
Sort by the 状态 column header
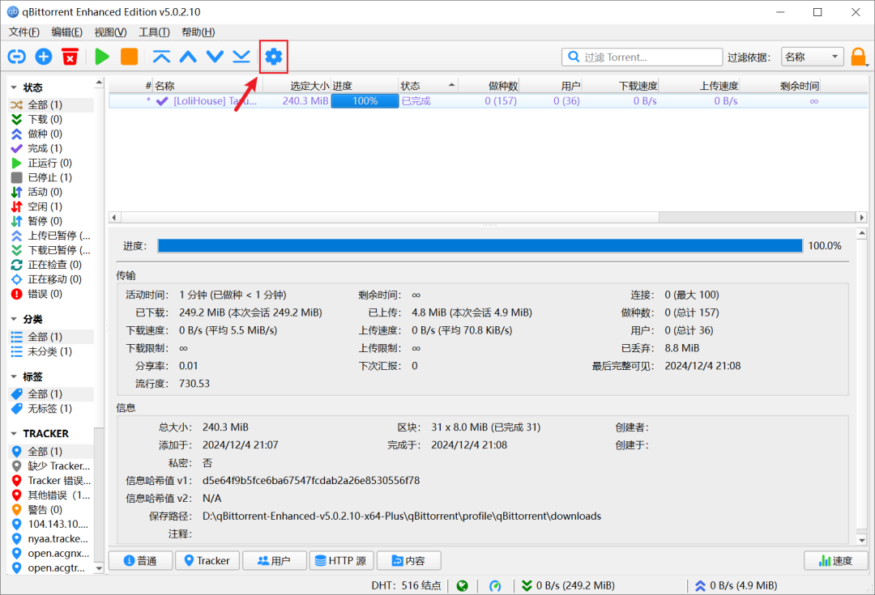[x=429, y=86]
